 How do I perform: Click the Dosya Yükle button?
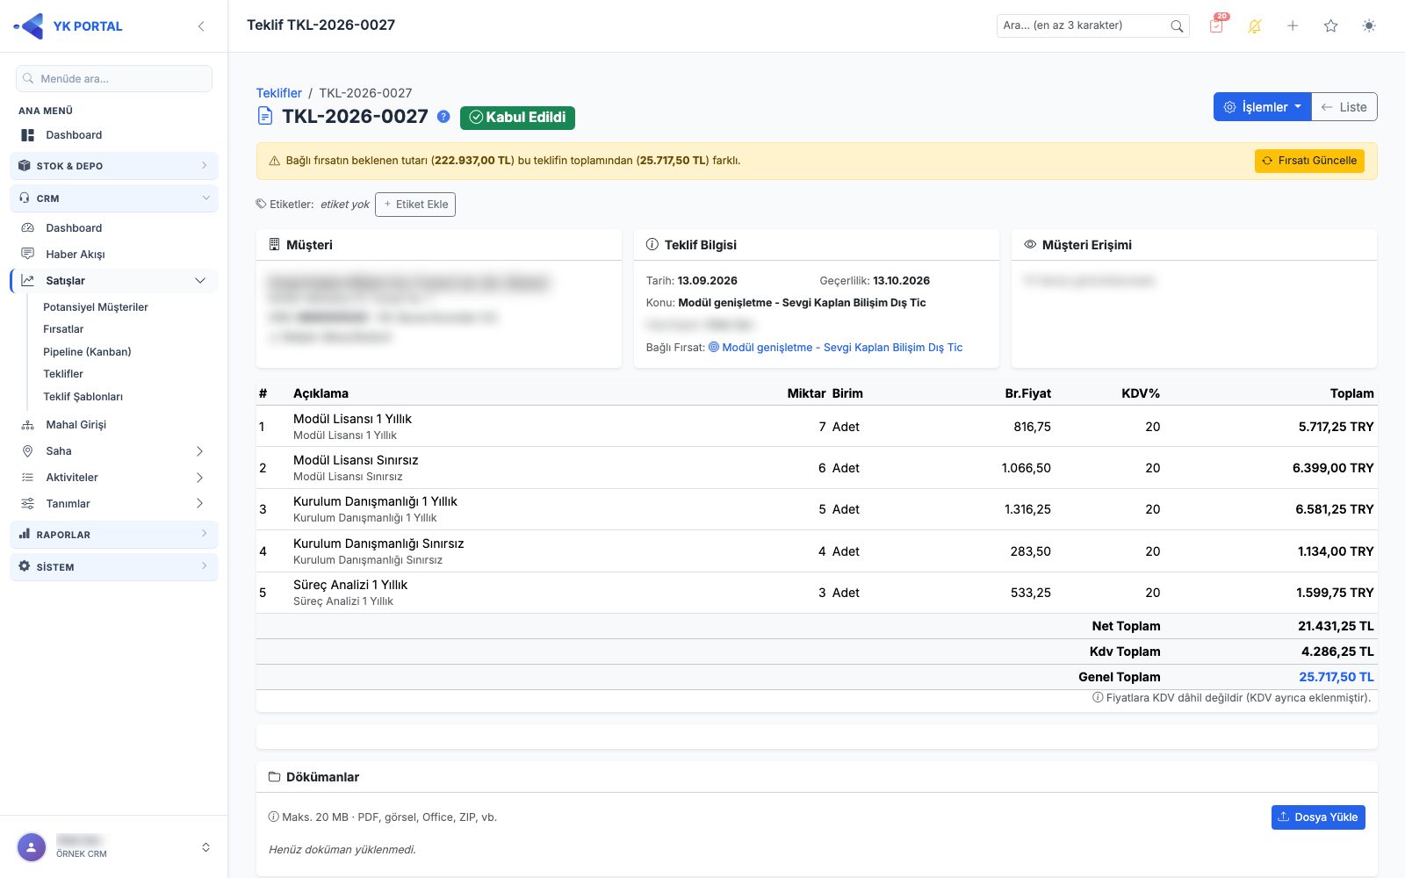pos(1318,817)
